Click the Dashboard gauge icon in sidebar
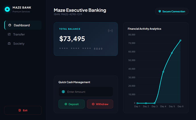This screenshot has height=120, width=196. coord(10,25)
